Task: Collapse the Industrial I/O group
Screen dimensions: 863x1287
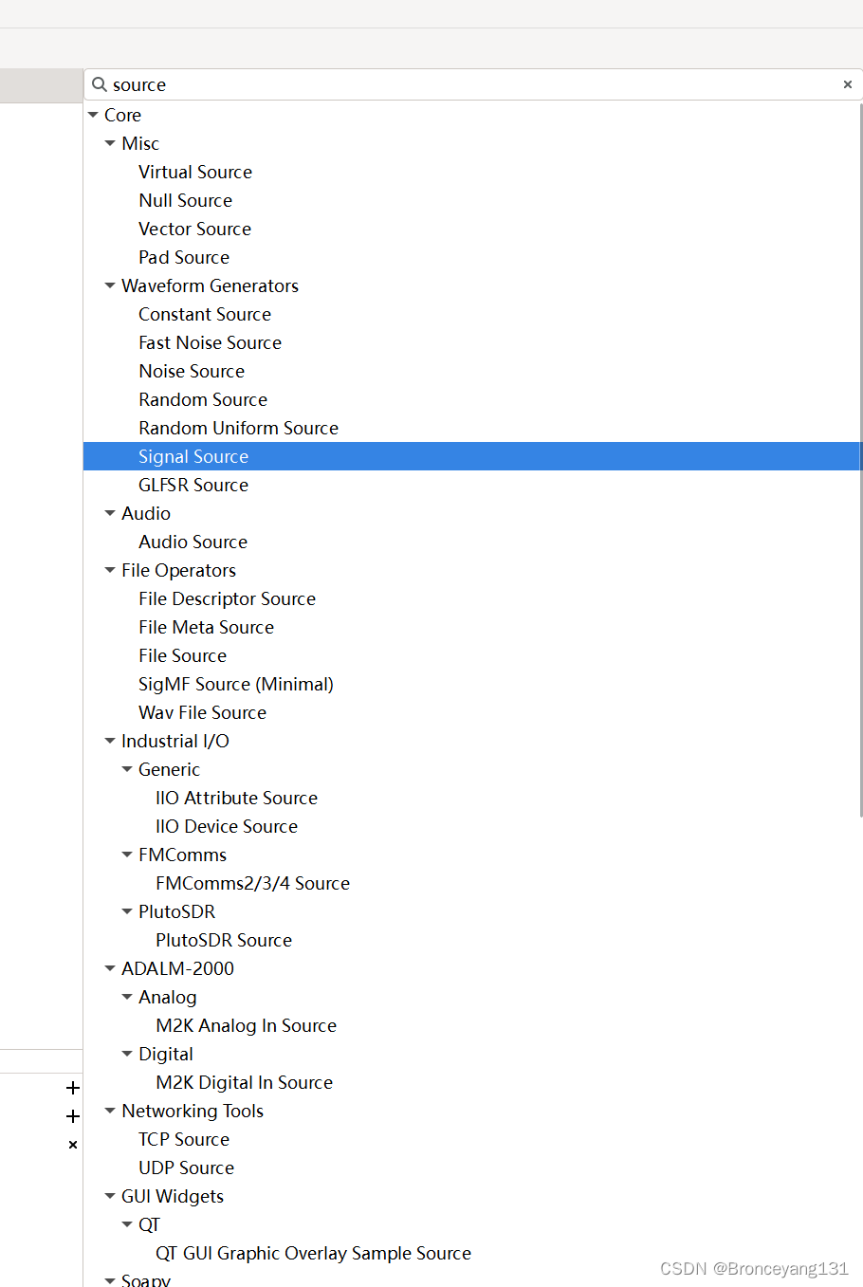Action: [x=110, y=741]
